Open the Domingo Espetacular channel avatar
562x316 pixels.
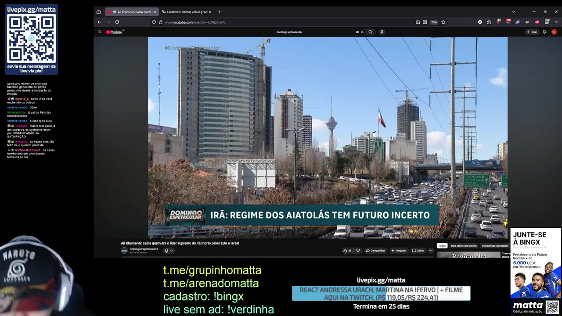(124, 251)
